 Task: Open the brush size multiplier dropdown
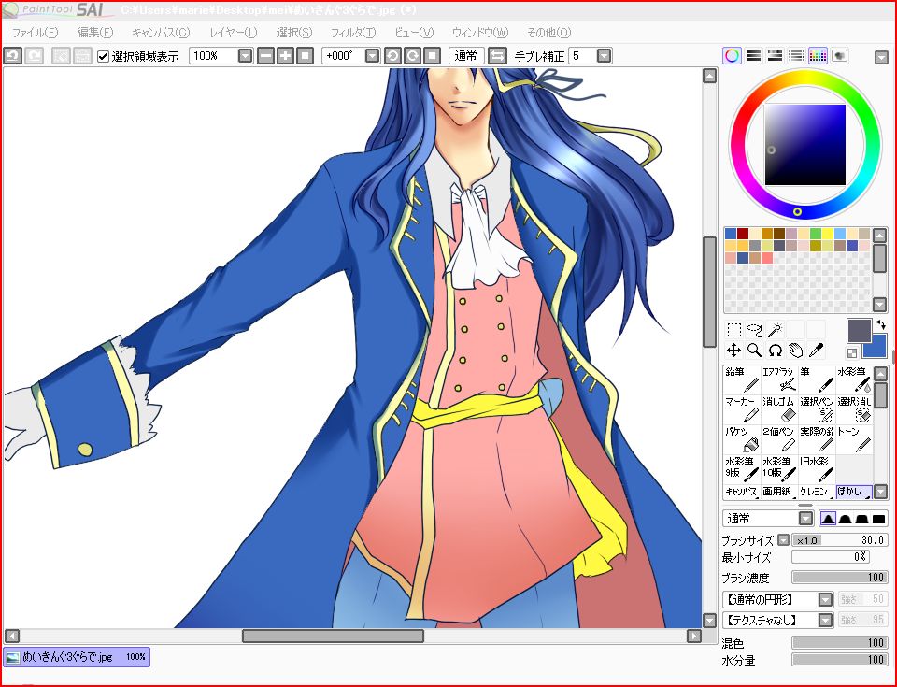point(784,540)
